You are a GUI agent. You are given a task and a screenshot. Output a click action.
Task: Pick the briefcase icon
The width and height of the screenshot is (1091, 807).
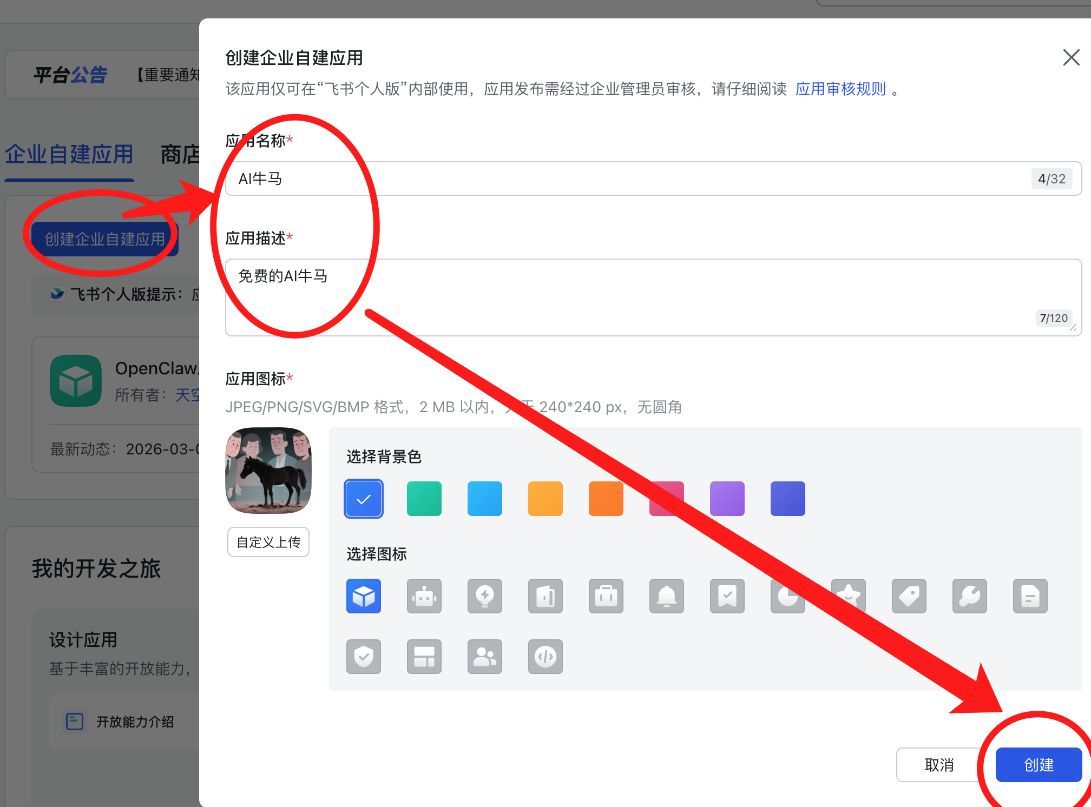click(606, 596)
